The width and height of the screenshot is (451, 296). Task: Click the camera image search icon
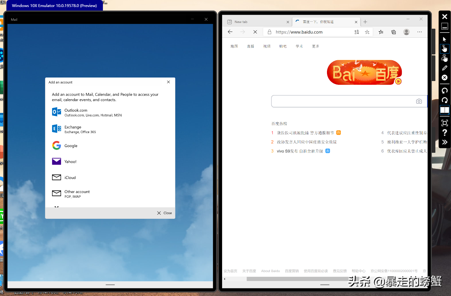(419, 101)
